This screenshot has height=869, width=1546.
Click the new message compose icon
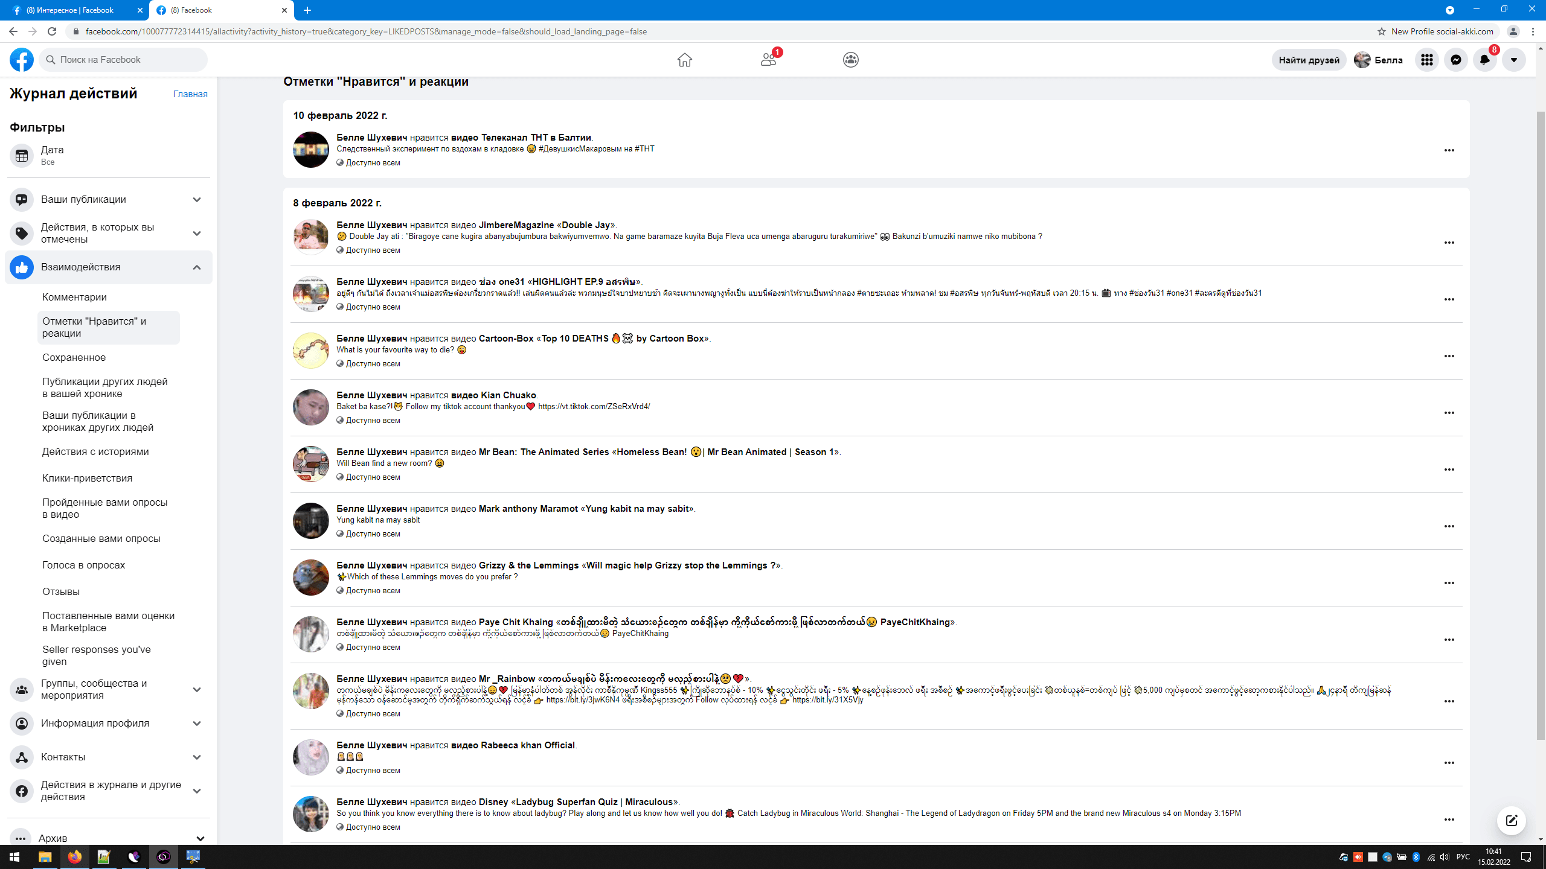coord(1512,821)
